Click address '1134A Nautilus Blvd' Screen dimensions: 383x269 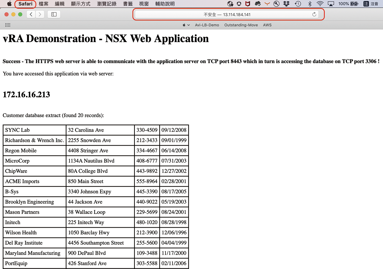pyautogui.click(x=91, y=161)
